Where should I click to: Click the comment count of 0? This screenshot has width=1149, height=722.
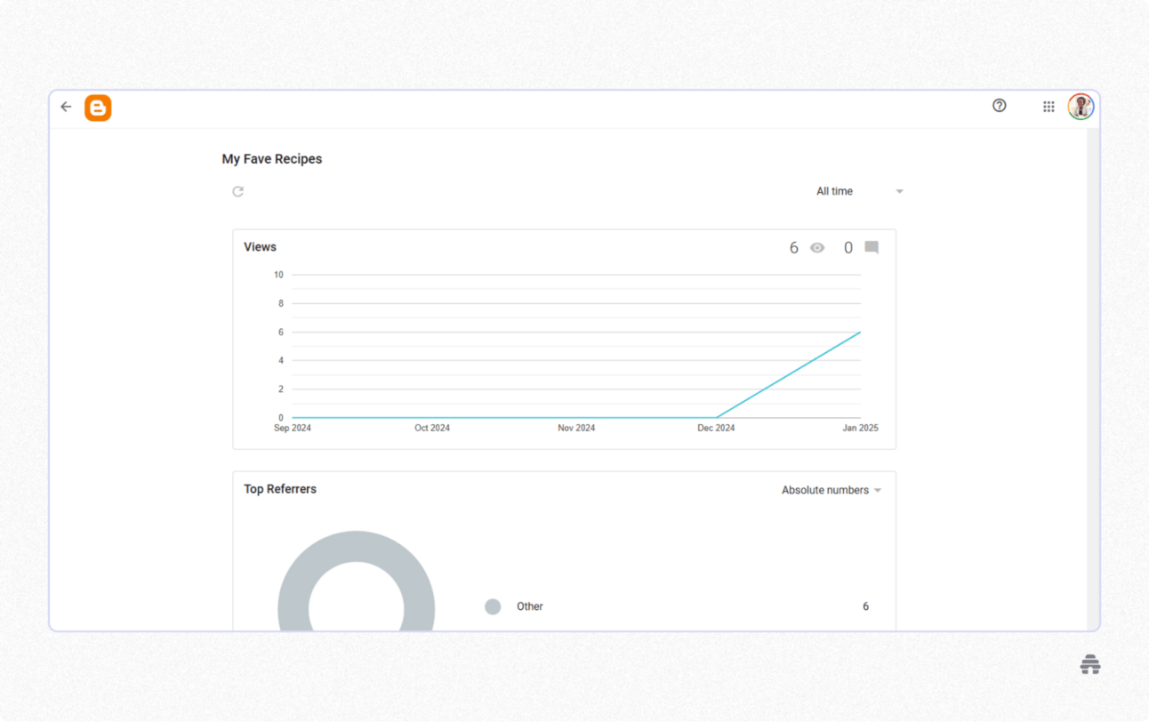848,247
